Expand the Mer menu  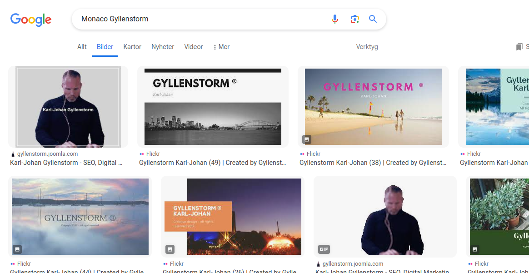click(222, 47)
